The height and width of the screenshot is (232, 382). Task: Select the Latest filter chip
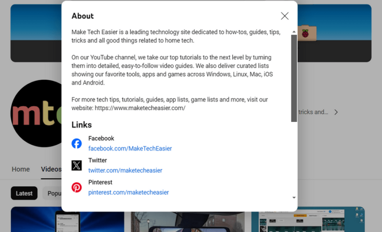[24, 193]
